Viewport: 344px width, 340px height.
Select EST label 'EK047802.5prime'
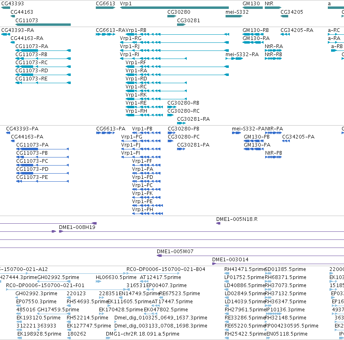coord(166,310)
